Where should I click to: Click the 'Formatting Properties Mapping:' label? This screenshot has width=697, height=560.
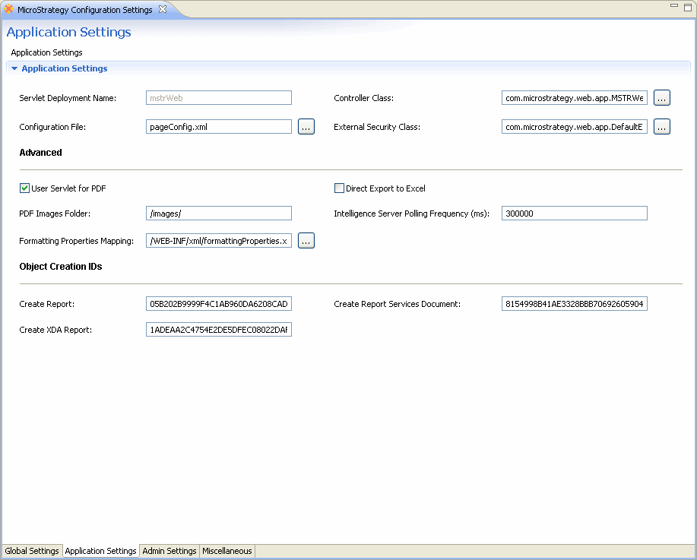pyautogui.click(x=77, y=241)
